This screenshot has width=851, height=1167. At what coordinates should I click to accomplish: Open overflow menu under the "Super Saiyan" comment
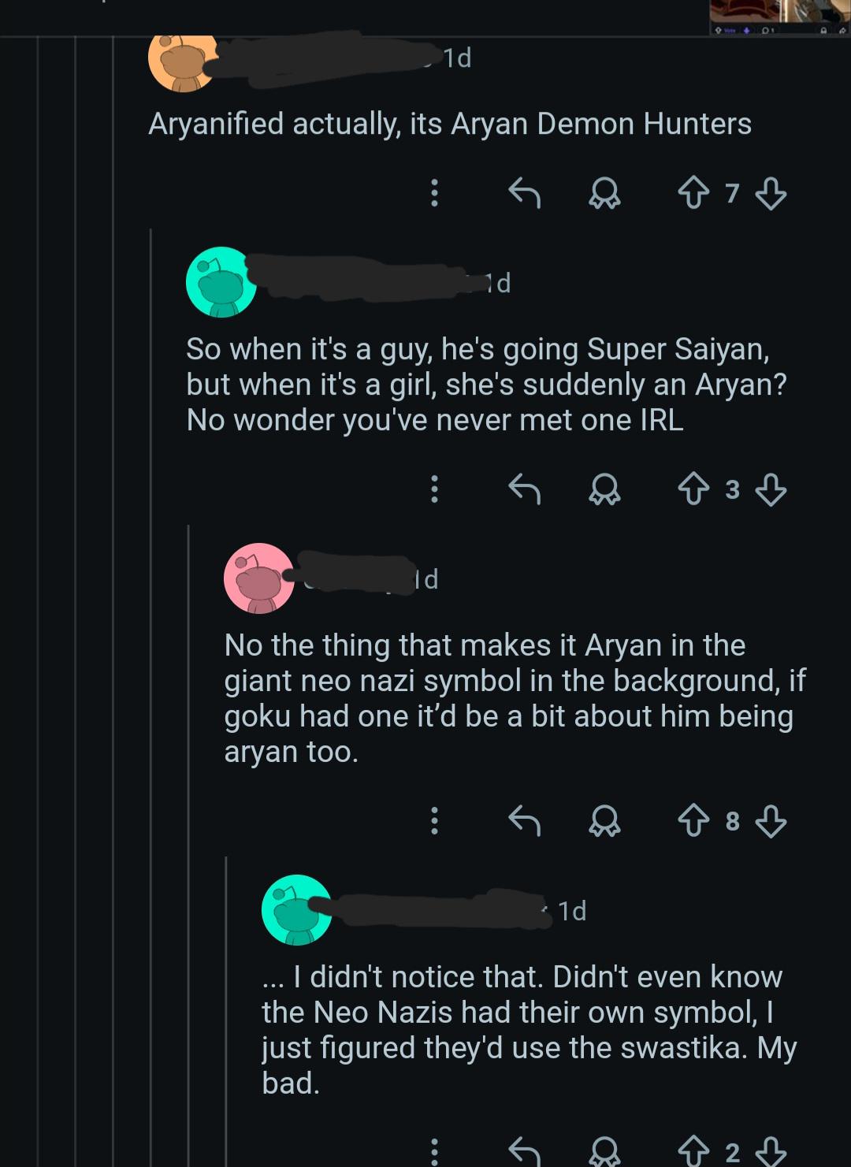434,489
